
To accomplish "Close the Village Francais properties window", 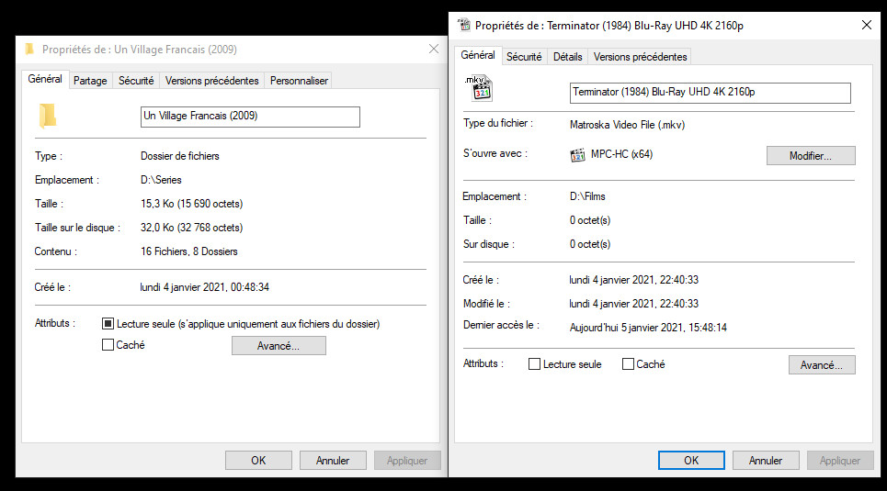I will tap(433, 50).
